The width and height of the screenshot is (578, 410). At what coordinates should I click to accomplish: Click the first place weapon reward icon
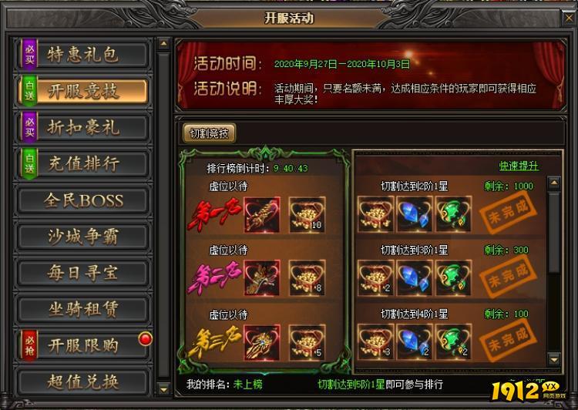[262, 214]
